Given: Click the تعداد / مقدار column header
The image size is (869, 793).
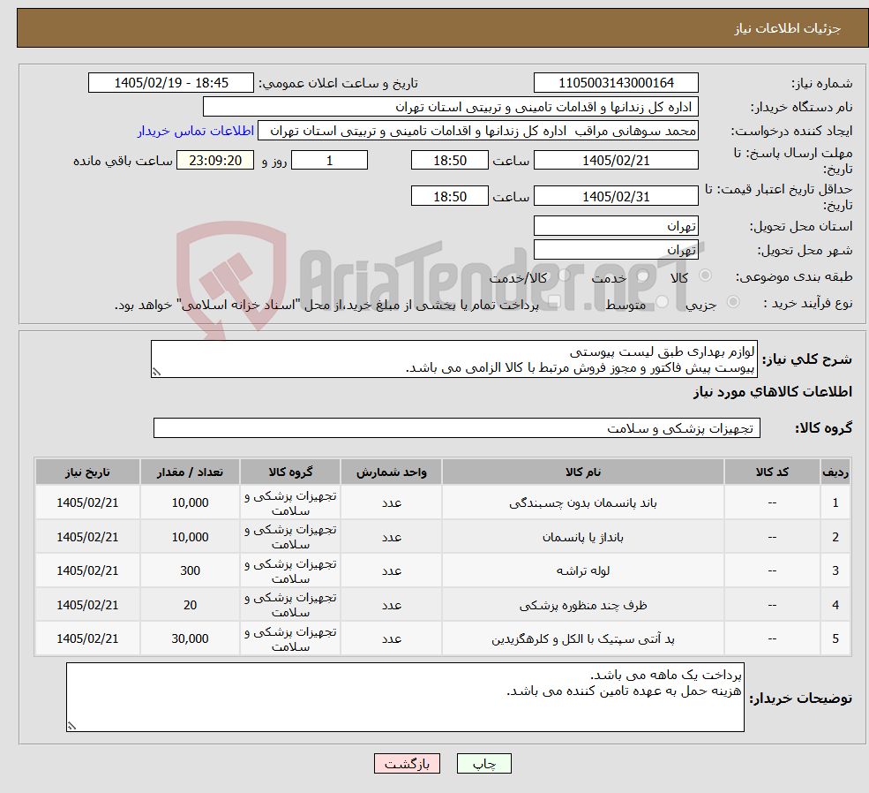Looking at the screenshot, I should click(190, 472).
